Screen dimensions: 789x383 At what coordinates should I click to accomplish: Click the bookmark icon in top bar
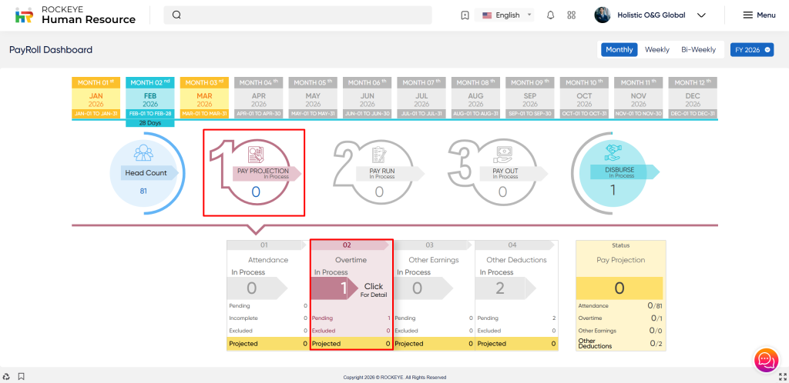pyautogui.click(x=465, y=15)
